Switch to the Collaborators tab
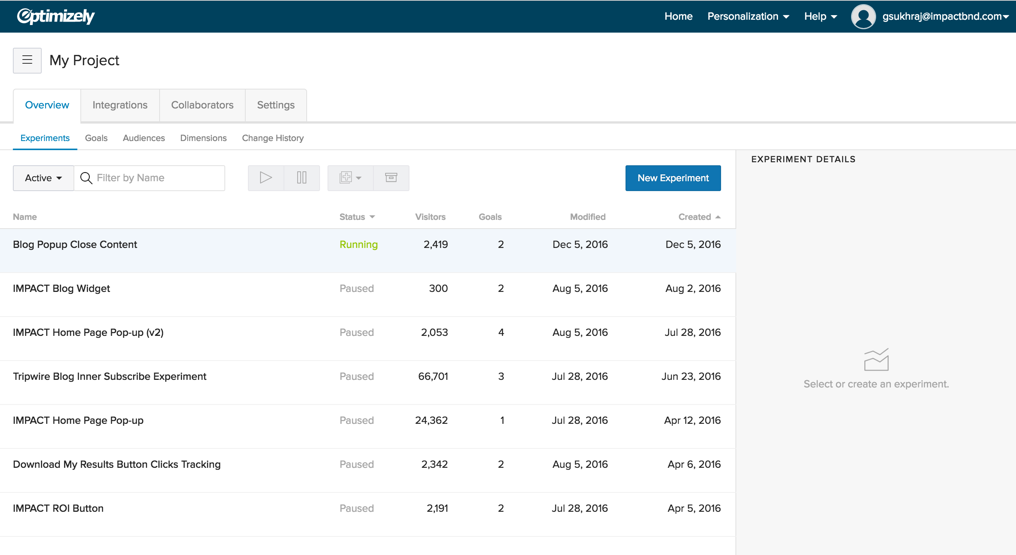 pyautogui.click(x=202, y=105)
